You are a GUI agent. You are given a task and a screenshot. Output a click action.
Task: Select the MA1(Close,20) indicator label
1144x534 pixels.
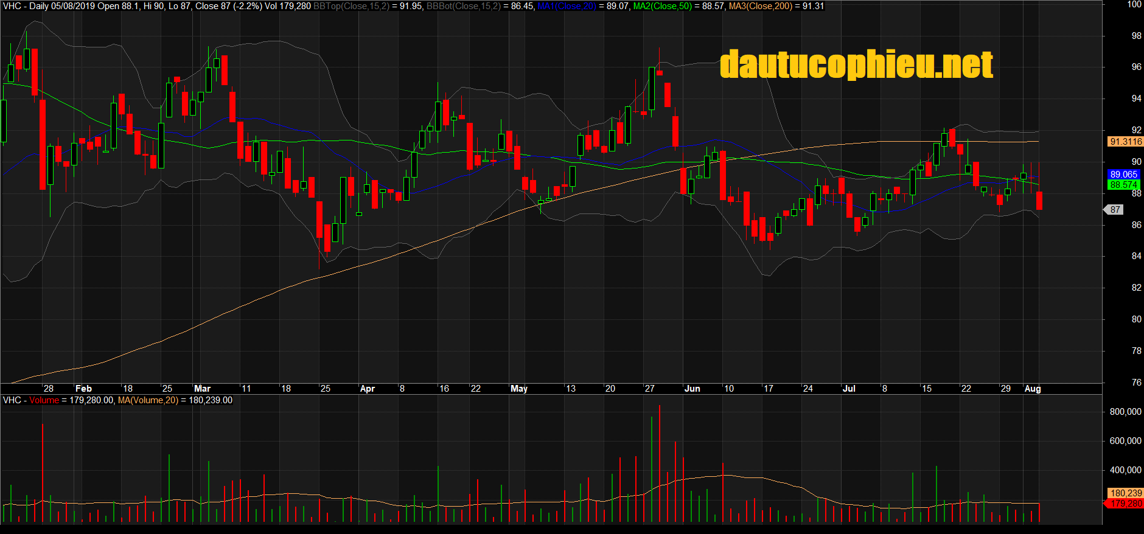567,6
